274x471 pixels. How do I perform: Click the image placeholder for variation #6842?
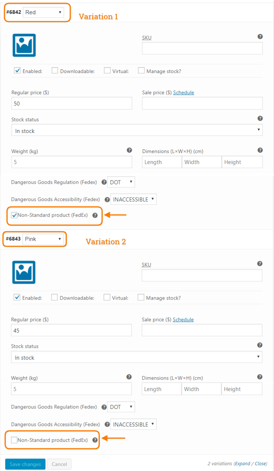[x=24, y=45]
